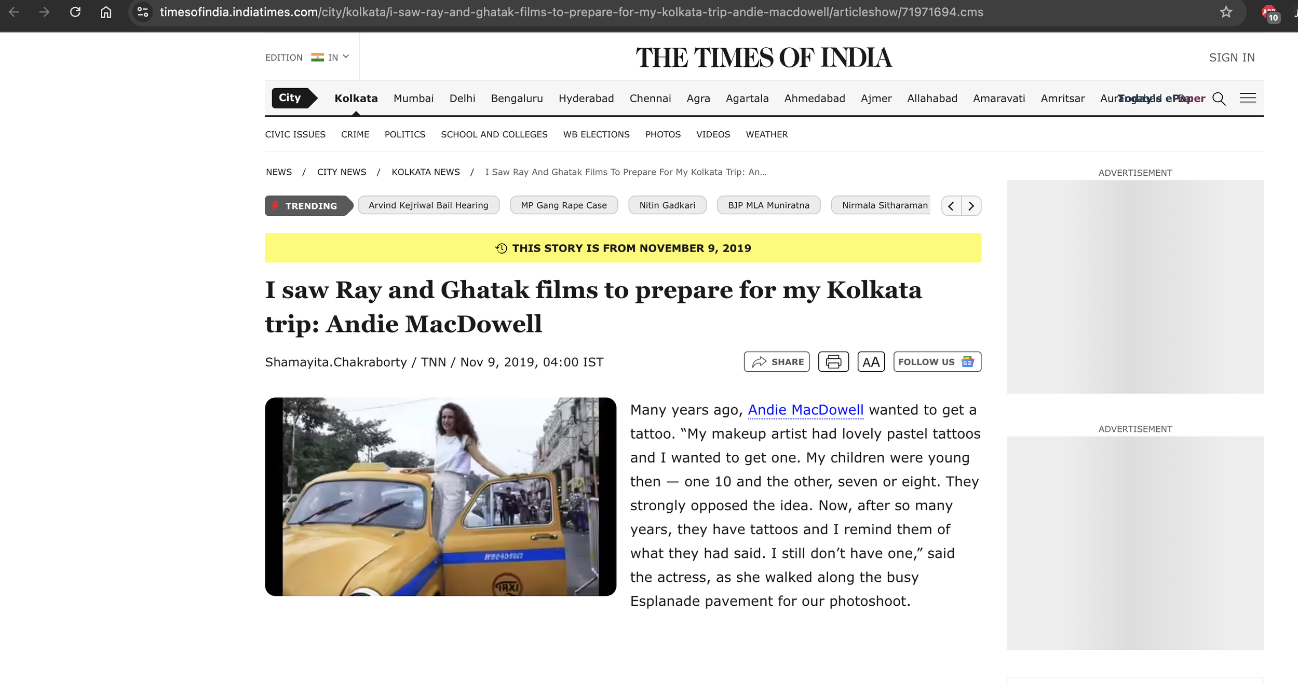Click Follow Us button
The image size is (1298, 684).
[937, 361]
